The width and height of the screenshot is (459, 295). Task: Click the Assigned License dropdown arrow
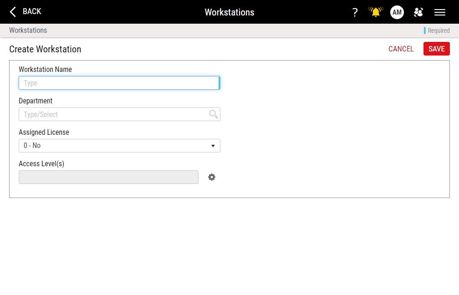coord(213,146)
